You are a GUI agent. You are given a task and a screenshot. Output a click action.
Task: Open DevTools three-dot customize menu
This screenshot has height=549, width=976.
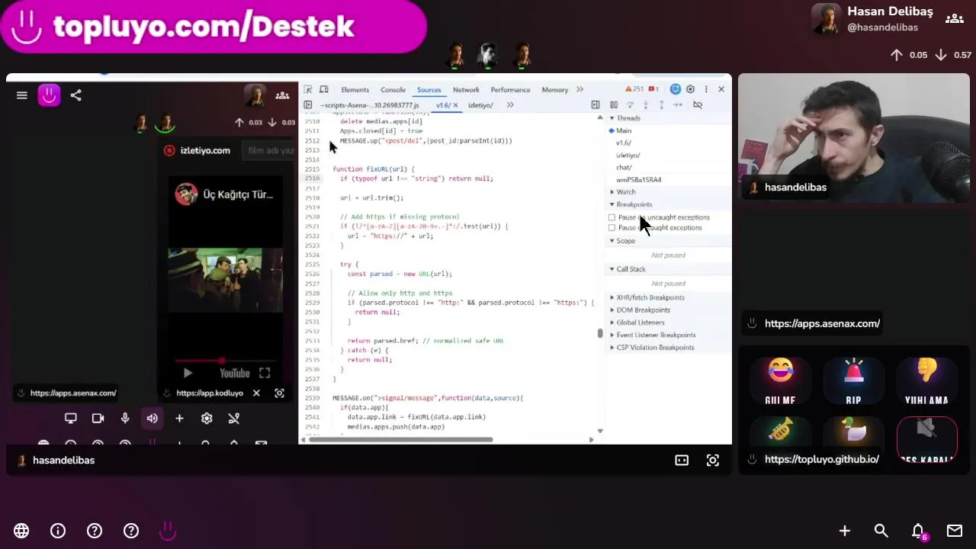coord(705,89)
